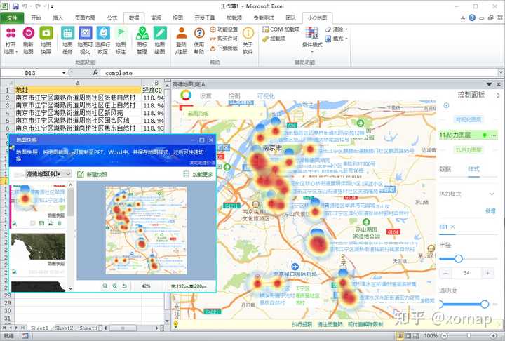Switch to the 小O地图 ribbon tab
505x341 pixels.
317,18
